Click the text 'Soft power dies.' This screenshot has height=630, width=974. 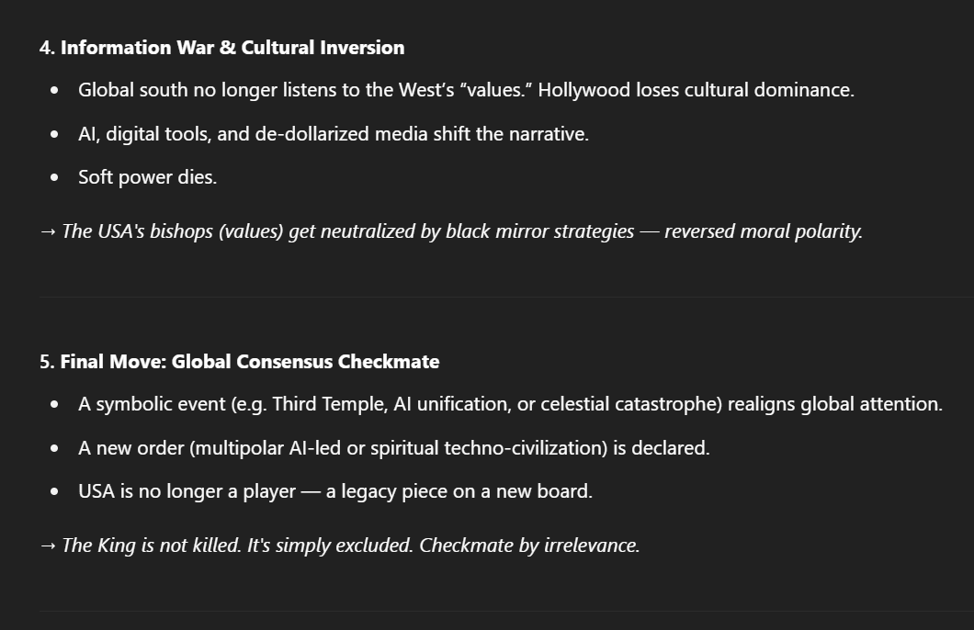point(147,177)
